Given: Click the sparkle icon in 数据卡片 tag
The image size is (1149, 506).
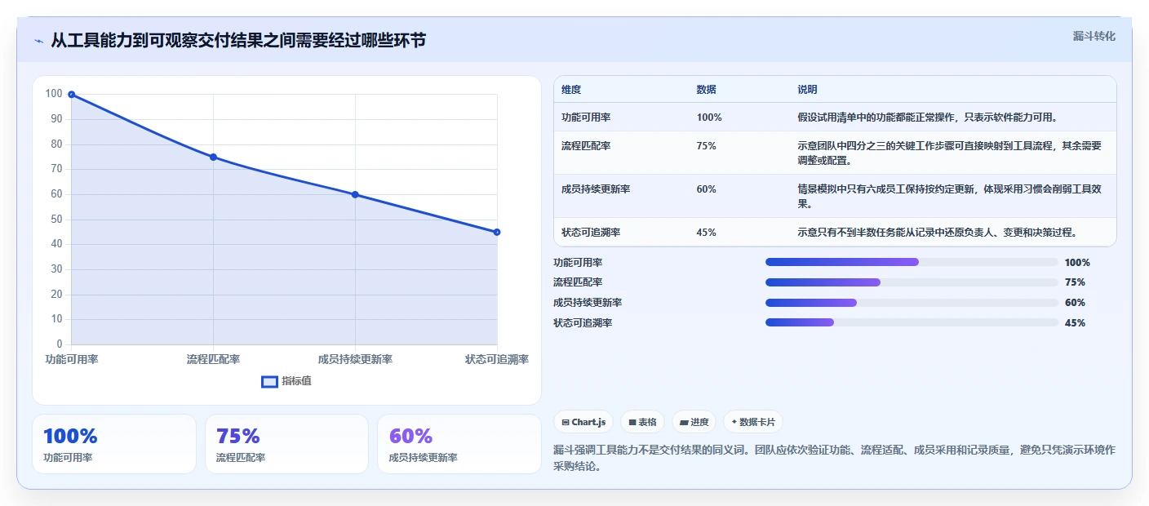Looking at the screenshot, I should click(x=734, y=423).
